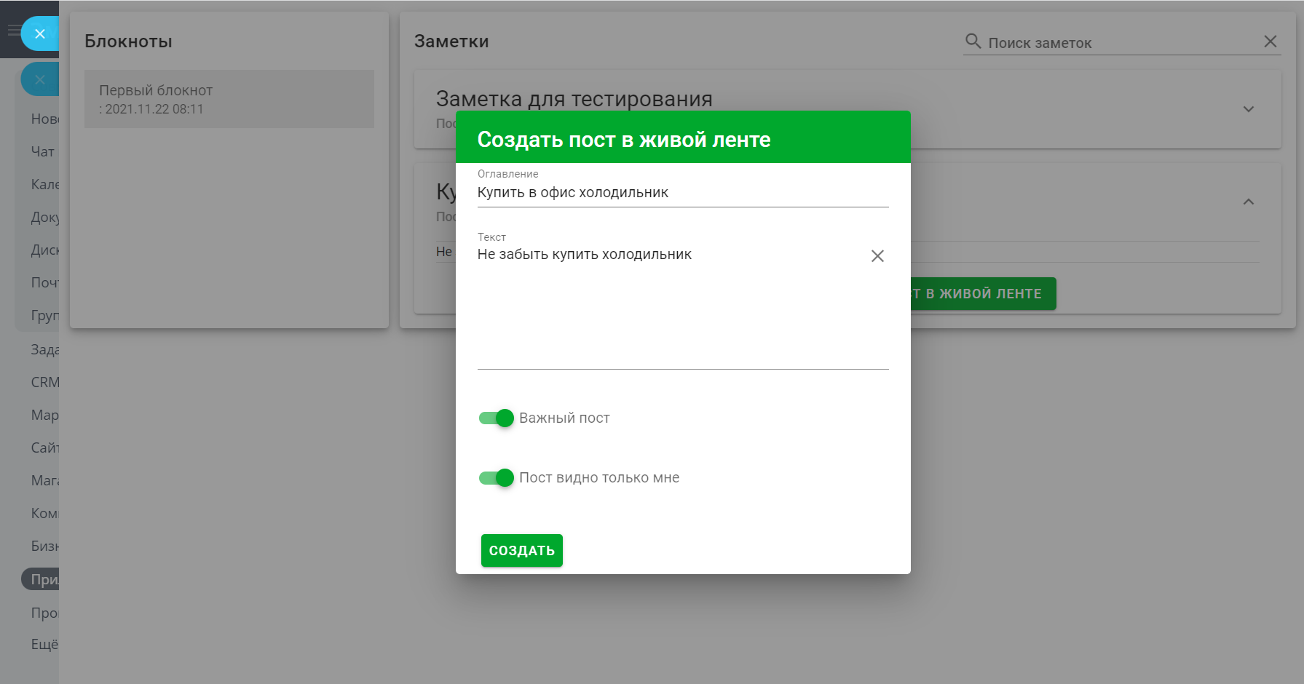Open Чат in the left sidebar
Image resolution: width=1304 pixels, height=684 pixels.
[43, 151]
